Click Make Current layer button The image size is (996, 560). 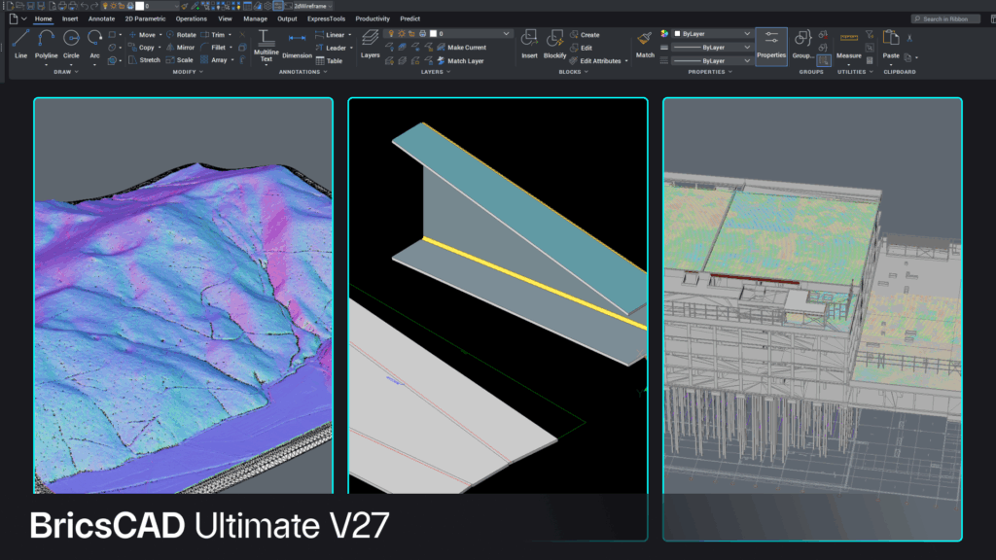(x=462, y=48)
